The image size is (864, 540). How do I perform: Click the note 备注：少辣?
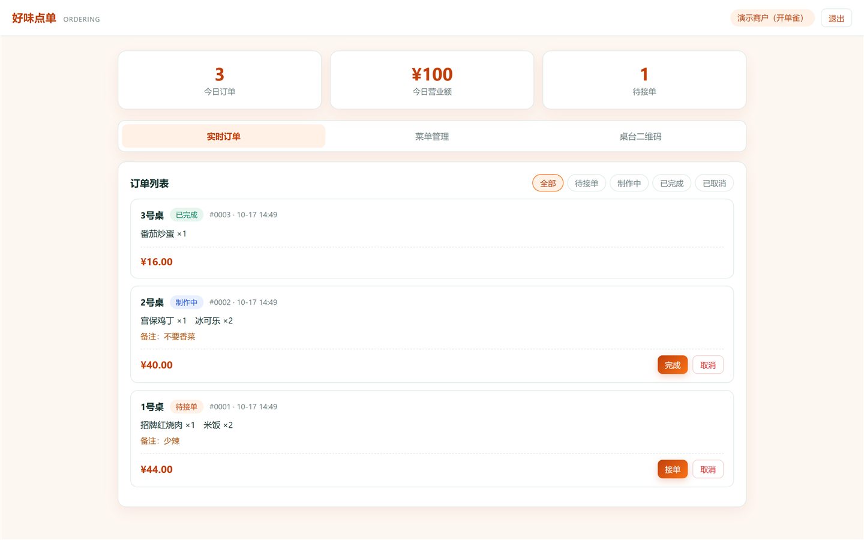point(160,441)
